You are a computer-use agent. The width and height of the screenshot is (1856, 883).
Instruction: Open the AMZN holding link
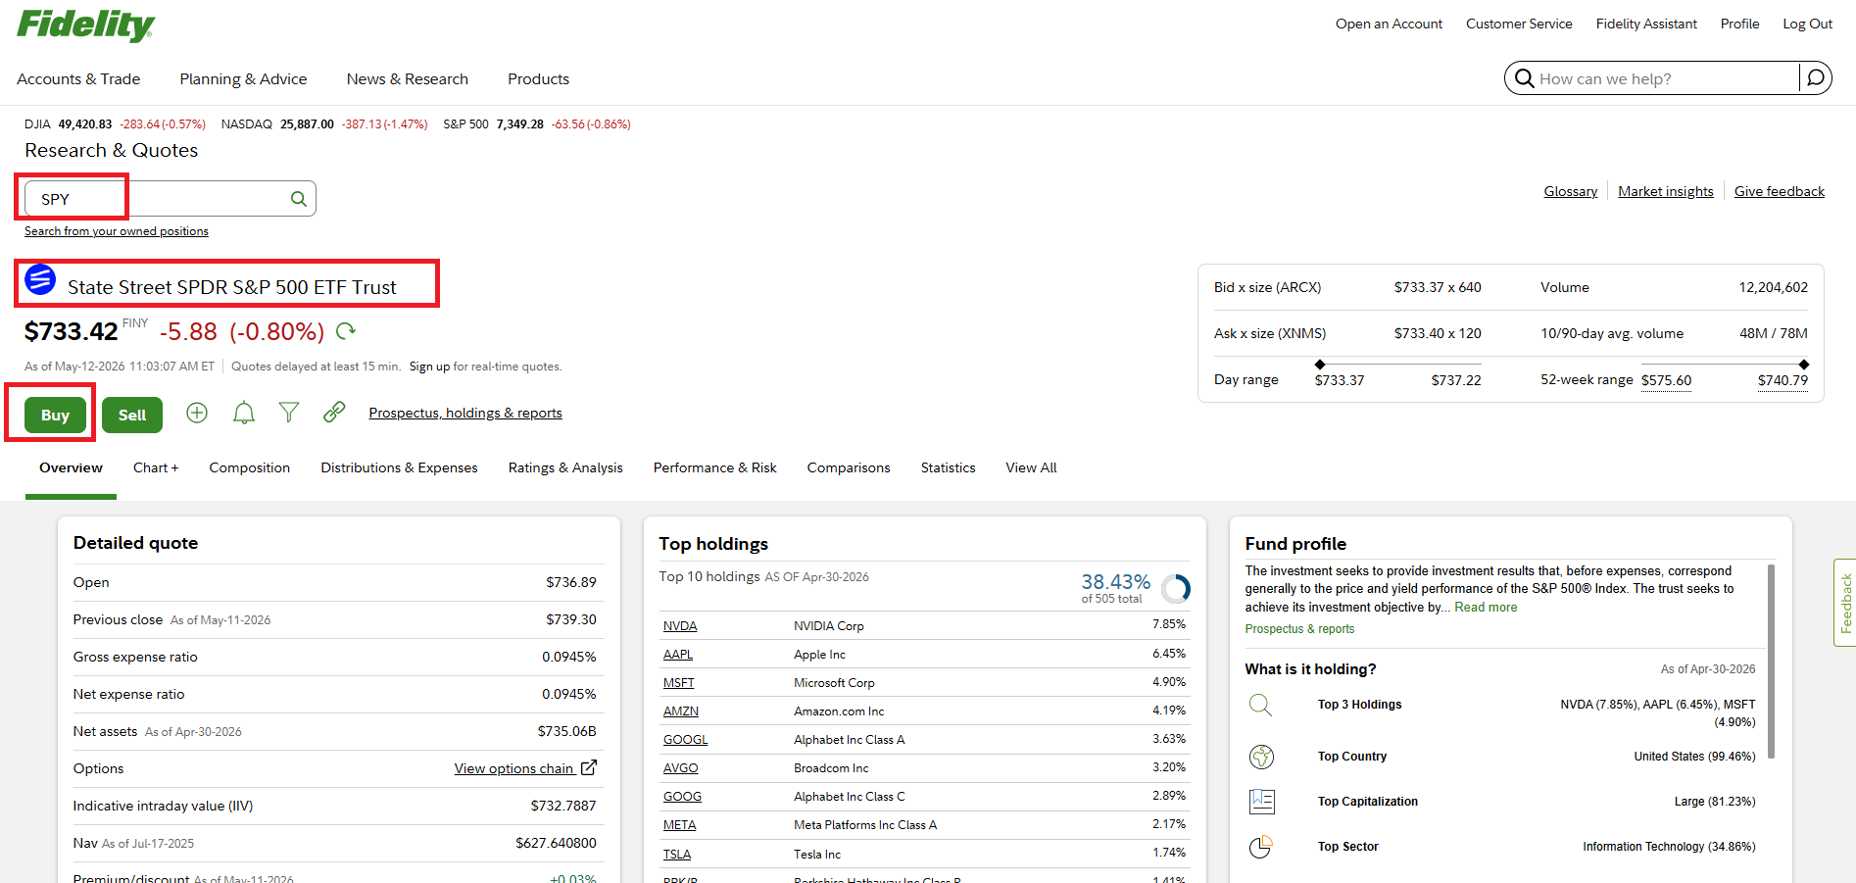click(681, 711)
